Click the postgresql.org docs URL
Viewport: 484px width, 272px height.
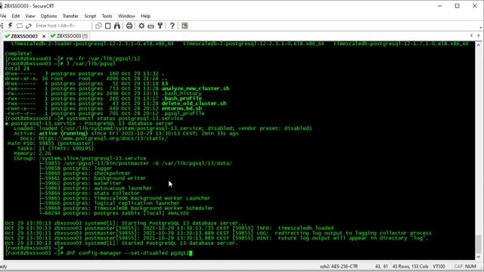pyautogui.click(x=103, y=138)
